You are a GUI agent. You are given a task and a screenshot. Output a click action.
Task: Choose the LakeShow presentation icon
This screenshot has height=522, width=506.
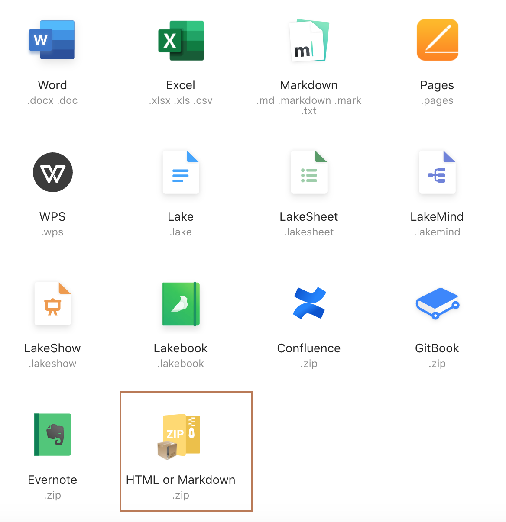click(53, 304)
